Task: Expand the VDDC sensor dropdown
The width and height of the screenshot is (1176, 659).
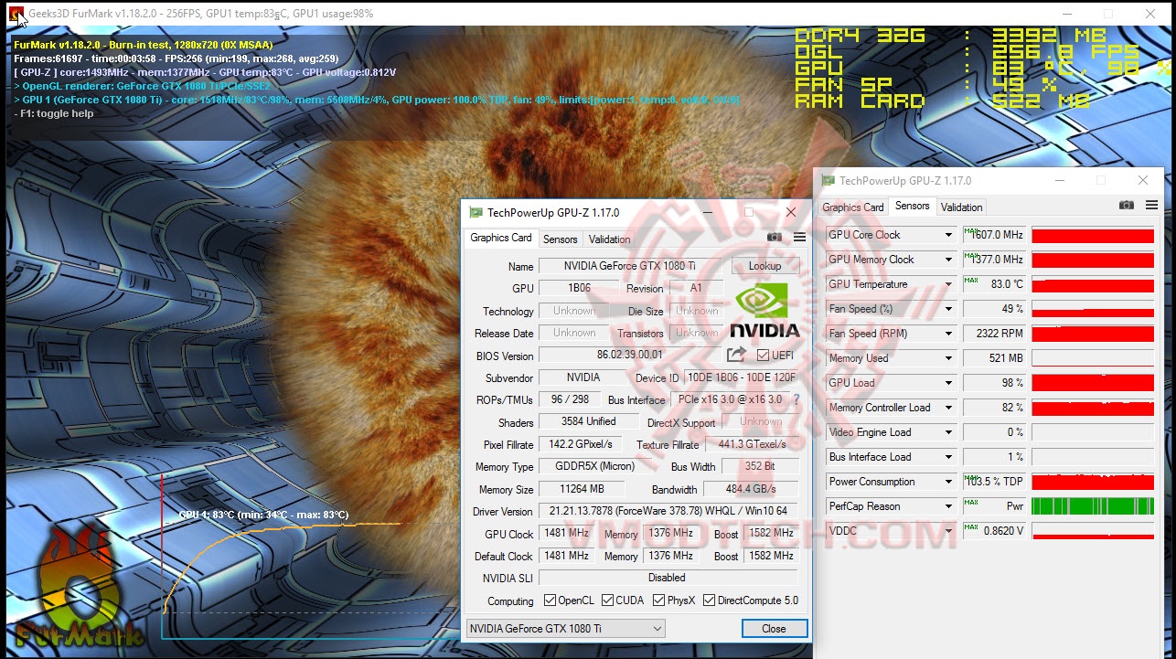Action: coord(948,531)
